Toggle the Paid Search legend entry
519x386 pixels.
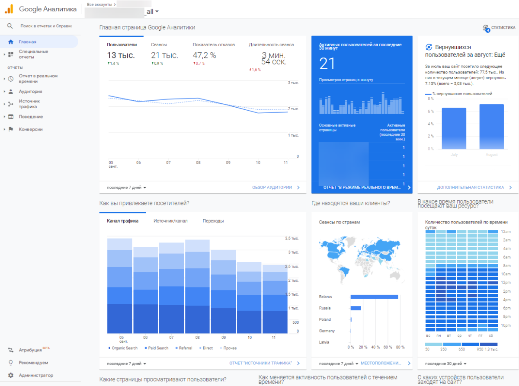158,348
